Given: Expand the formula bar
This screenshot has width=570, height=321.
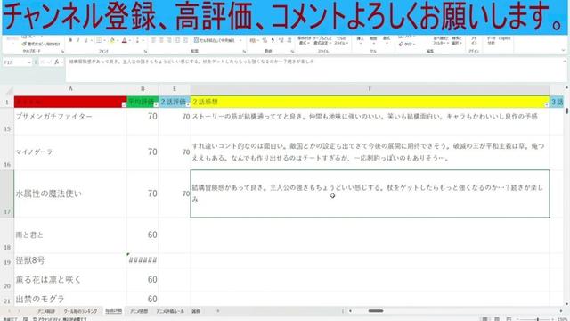Looking at the screenshot, I should pos(564,62).
